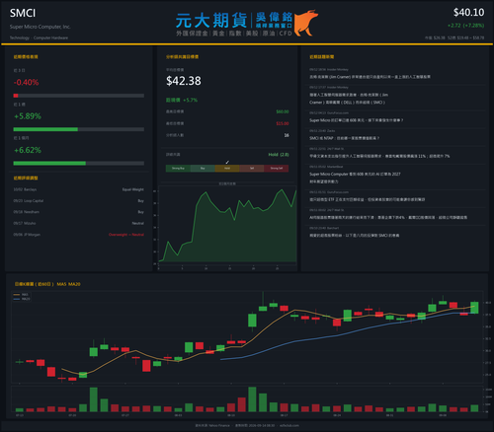Click the Loop Capital Buy rating row

[x=78, y=201]
